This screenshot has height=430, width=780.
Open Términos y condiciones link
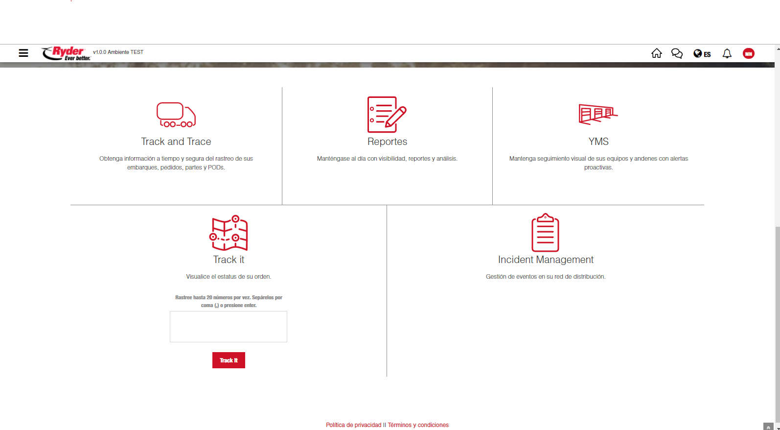418,425
